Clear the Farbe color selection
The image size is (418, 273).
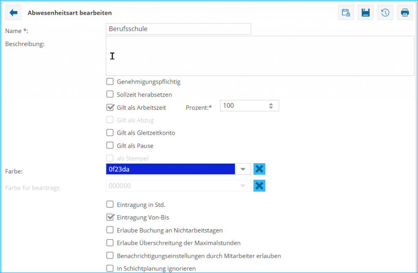pos(259,169)
